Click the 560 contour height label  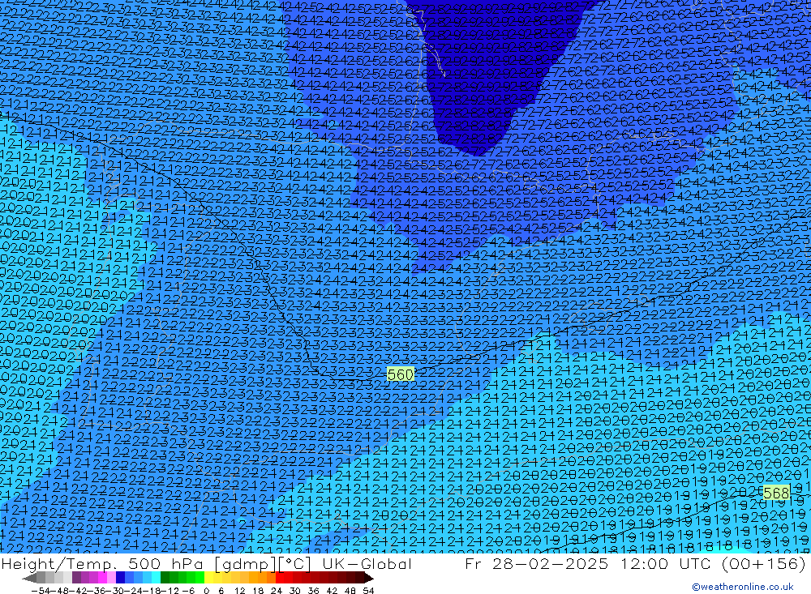pos(401,374)
